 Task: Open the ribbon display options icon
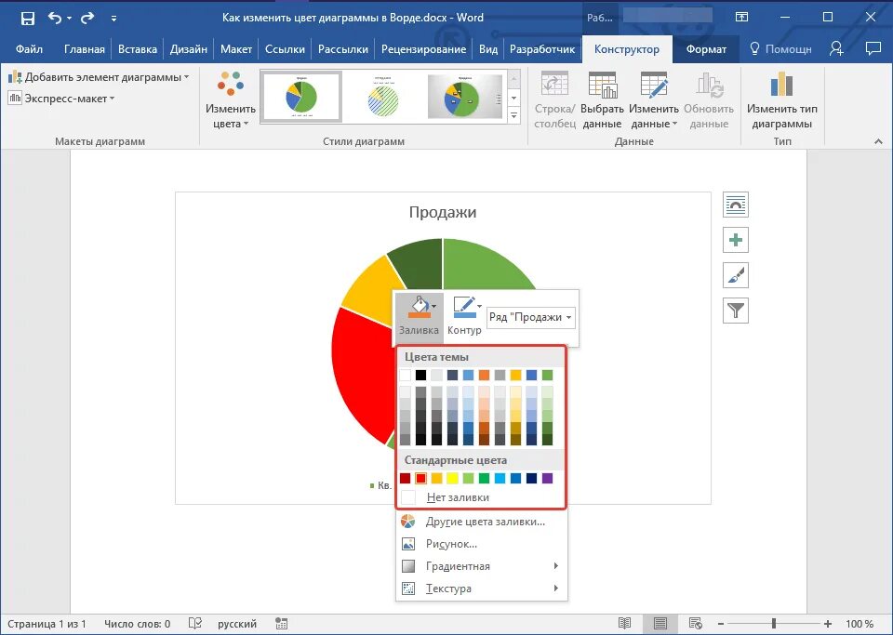(741, 17)
